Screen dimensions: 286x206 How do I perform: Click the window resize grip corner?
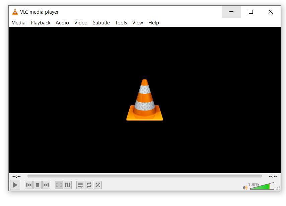tap(278, 188)
